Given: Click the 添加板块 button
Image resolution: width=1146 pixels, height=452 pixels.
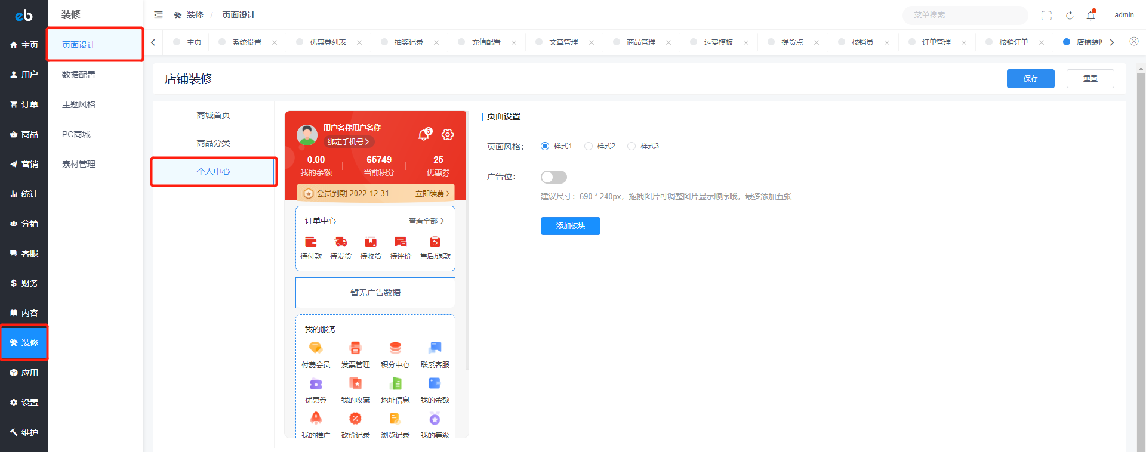Looking at the screenshot, I should tap(571, 226).
